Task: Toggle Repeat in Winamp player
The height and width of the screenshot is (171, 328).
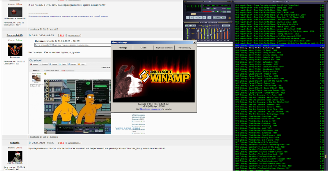Action: coord(223,18)
